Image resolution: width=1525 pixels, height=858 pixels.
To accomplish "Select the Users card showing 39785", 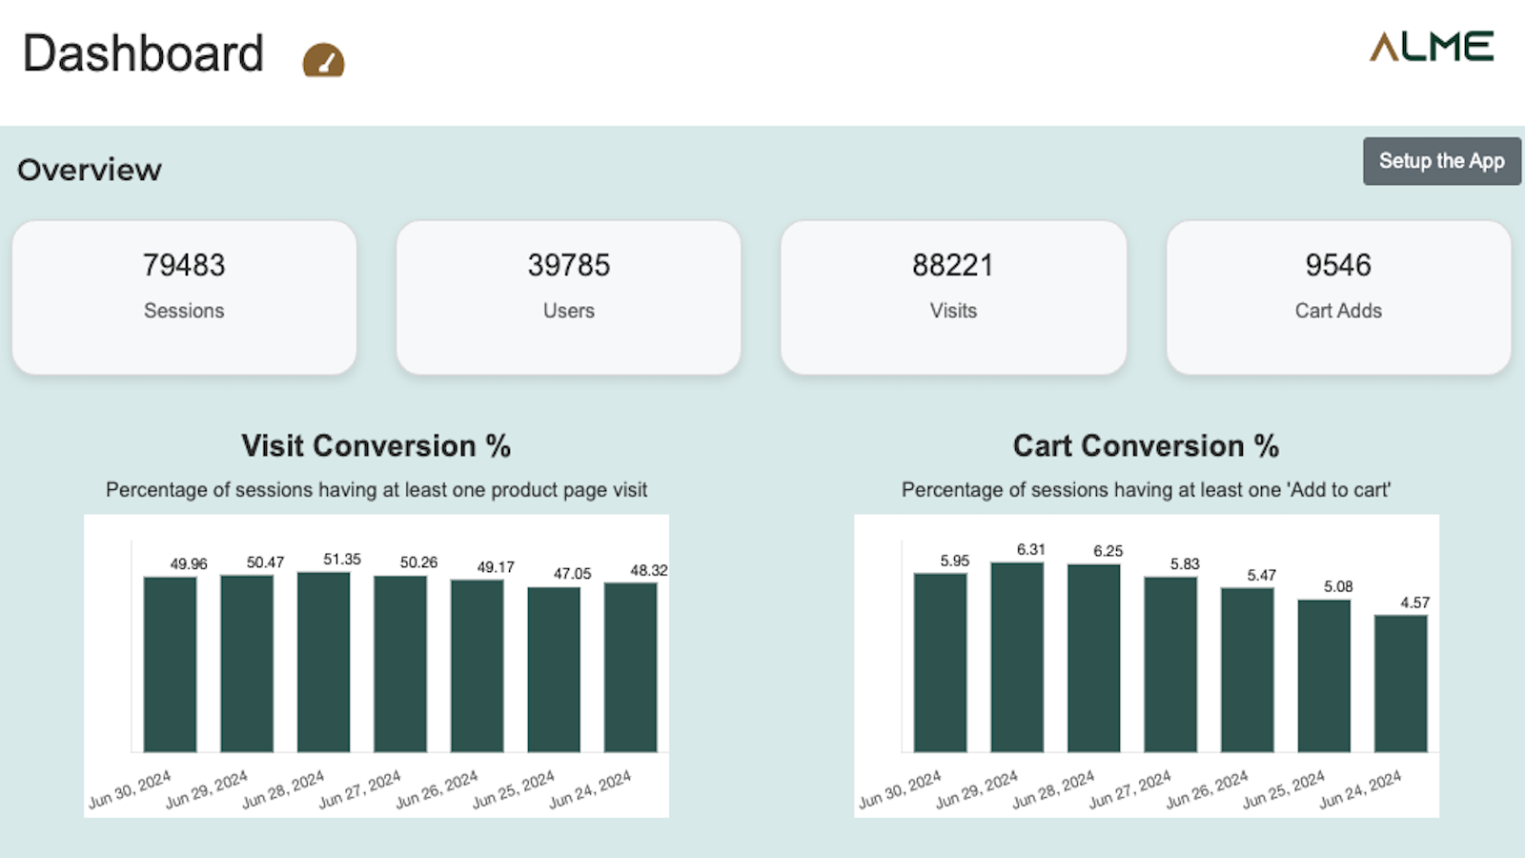I will pyautogui.click(x=569, y=297).
